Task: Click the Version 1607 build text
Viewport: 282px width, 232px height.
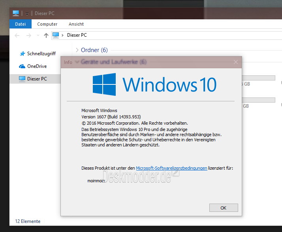Action: click(x=111, y=117)
